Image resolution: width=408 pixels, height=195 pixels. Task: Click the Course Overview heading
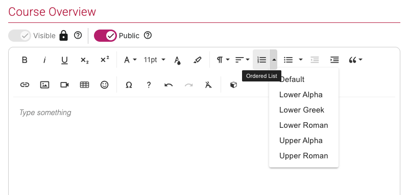[x=52, y=12]
